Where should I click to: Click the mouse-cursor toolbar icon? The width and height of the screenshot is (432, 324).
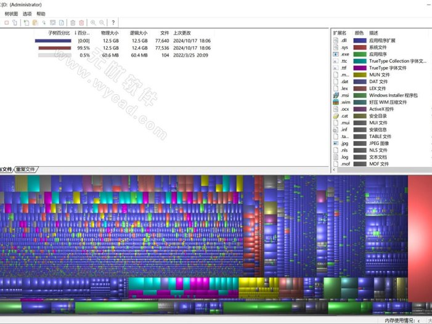point(44,23)
